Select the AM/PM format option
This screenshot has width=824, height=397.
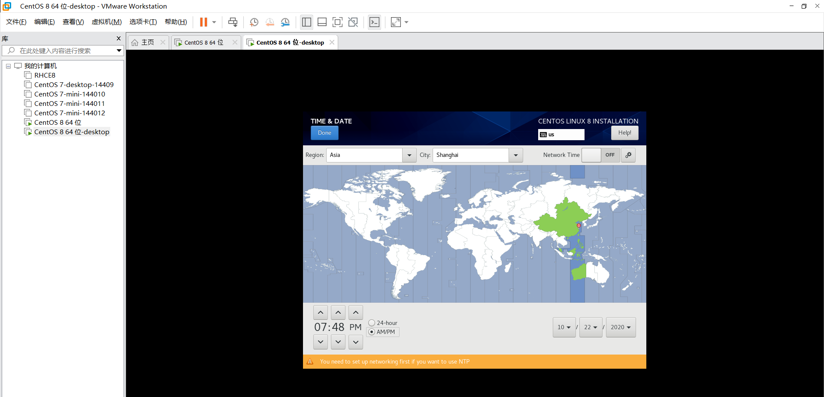point(382,332)
